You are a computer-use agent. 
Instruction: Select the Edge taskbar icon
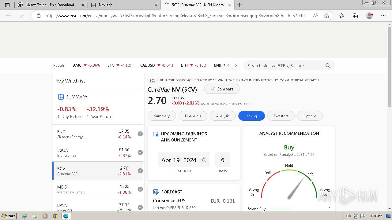click(x=66, y=216)
